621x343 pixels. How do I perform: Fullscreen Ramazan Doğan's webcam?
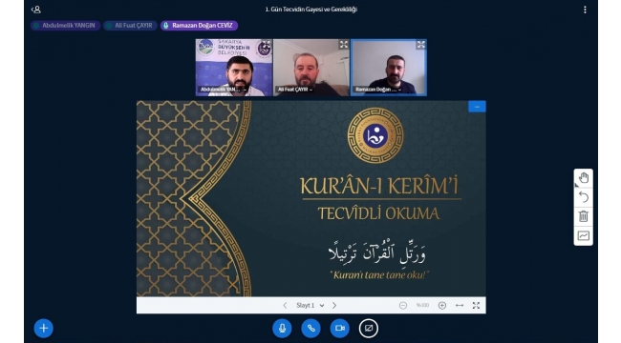click(420, 45)
